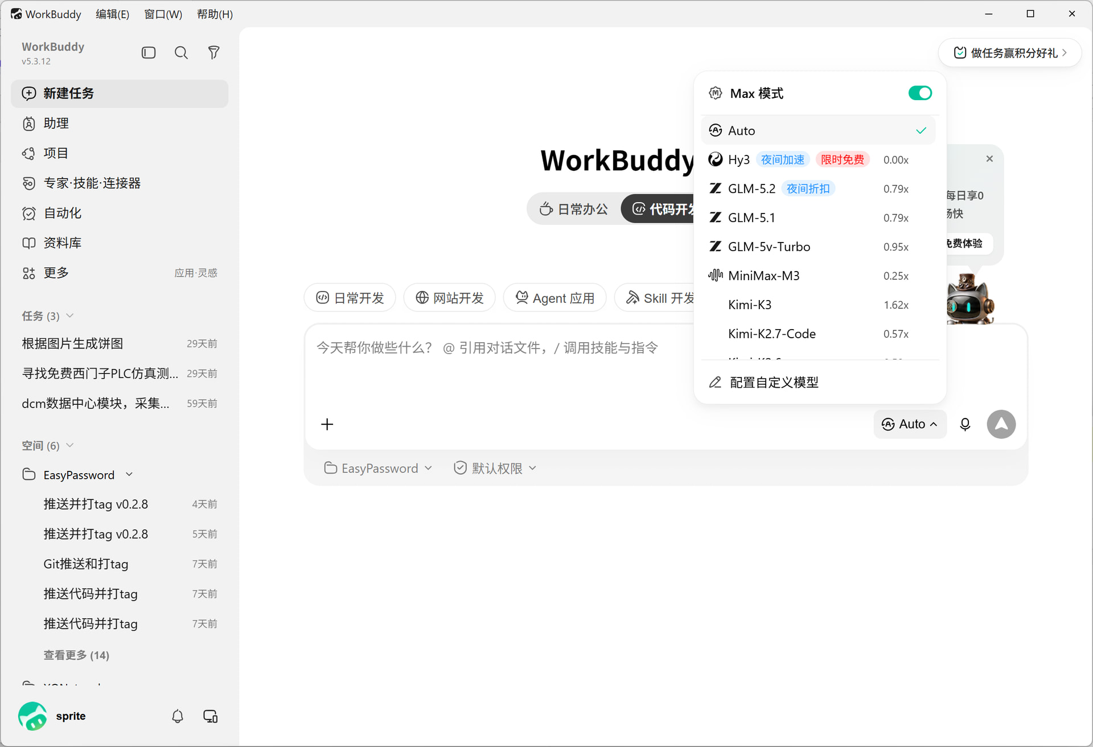Open the EasyPassword workspace dropdown below input

pyautogui.click(x=378, y=468)
